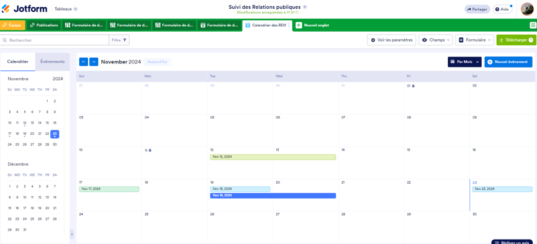Open the Nov 17, 2024 event
The width and height of the screenshot is (537, 244).
(109, 189)
